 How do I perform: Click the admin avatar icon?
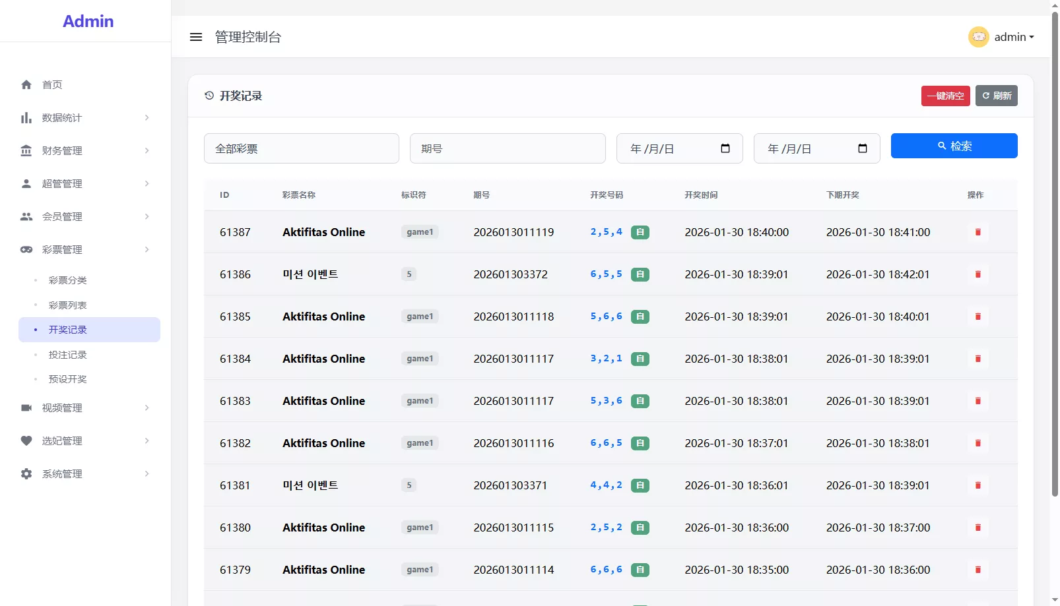tap(978, 37)
